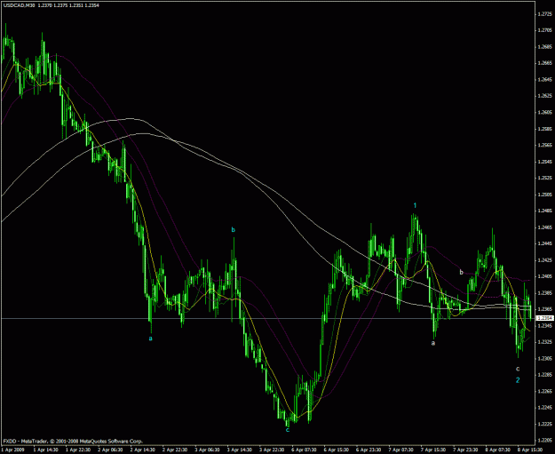Click price scale value 1.2505
555x454 pixels.
click(x=543, y=195)
